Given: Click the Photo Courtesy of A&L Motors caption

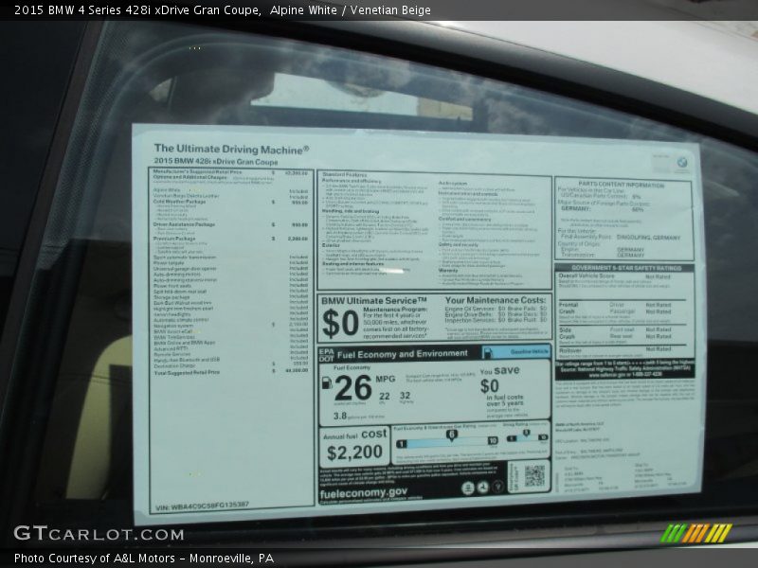Looking at the screenshot, I should [144, 559].
